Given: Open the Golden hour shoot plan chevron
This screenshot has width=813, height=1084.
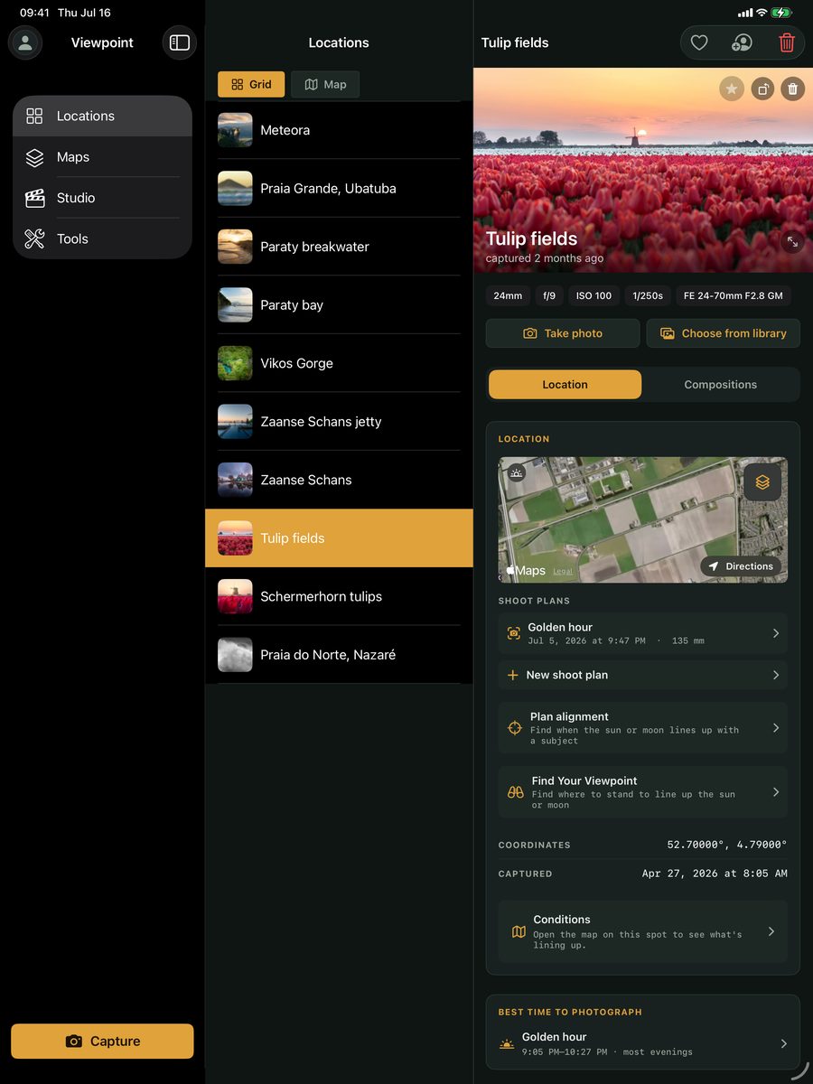Looking at the screenshot, I should pos(776,633).
